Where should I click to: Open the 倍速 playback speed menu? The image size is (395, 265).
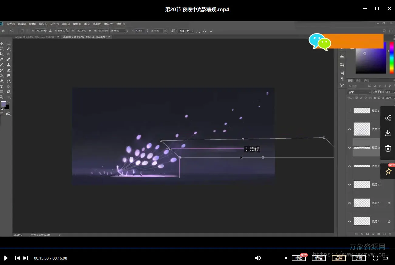(x=319, y=258)
